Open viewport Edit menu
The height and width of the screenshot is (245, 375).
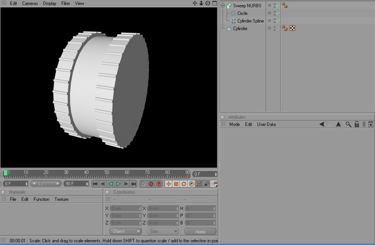click(14, 3)
